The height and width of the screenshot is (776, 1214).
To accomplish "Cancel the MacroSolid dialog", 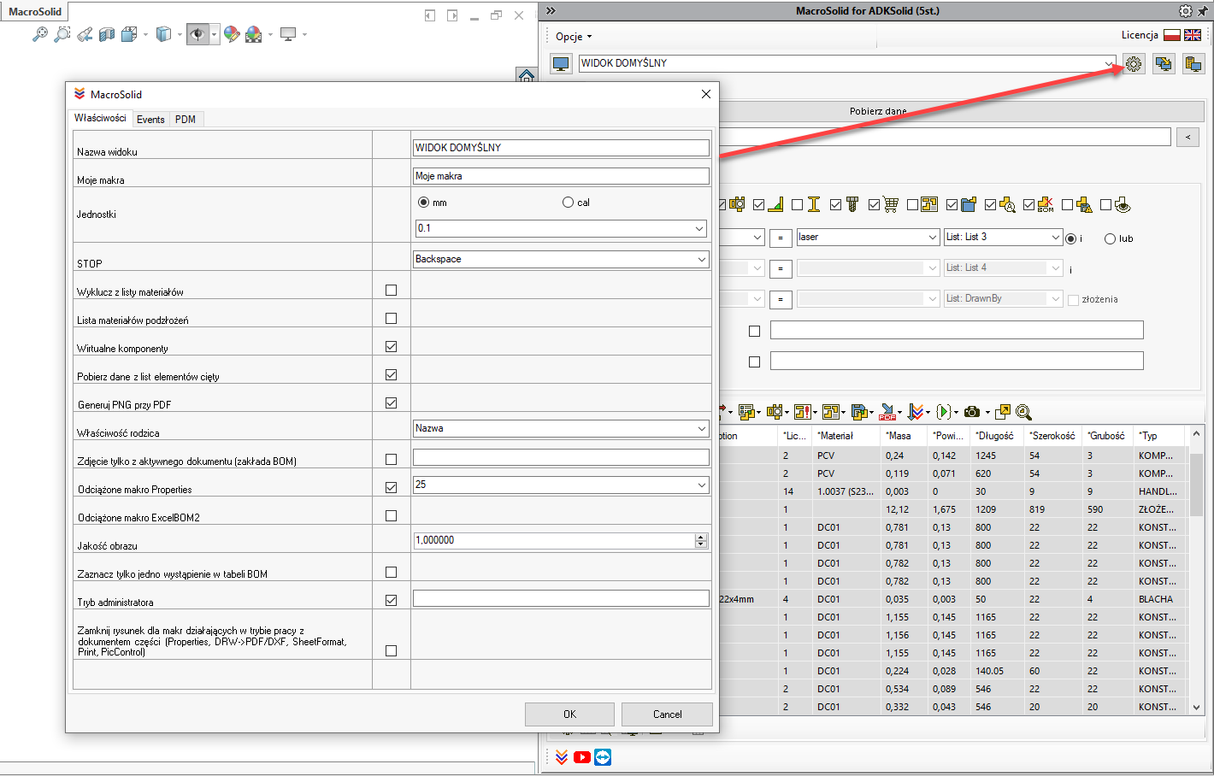I will pyautogui.click(x=667, y=714).
